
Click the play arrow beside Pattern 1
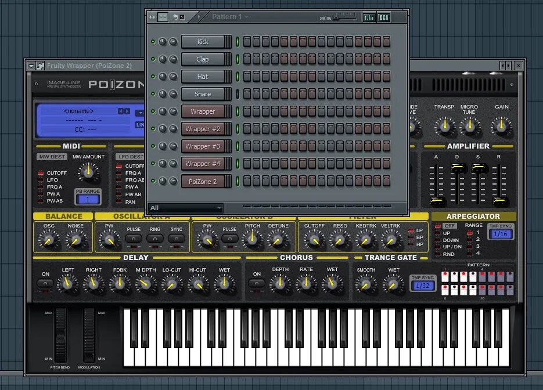click(x=199, y=17)
